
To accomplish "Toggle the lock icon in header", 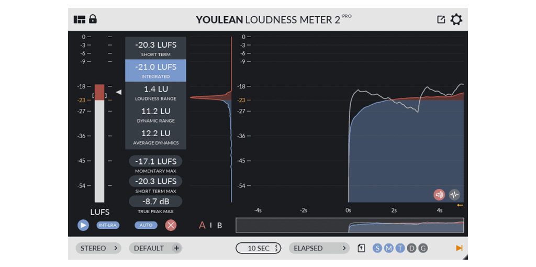I will pyautogui.click(x=93, y=19).
